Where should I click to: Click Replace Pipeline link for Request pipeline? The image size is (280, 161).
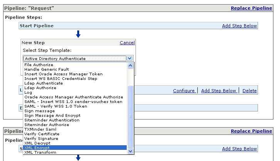[251, 8]
